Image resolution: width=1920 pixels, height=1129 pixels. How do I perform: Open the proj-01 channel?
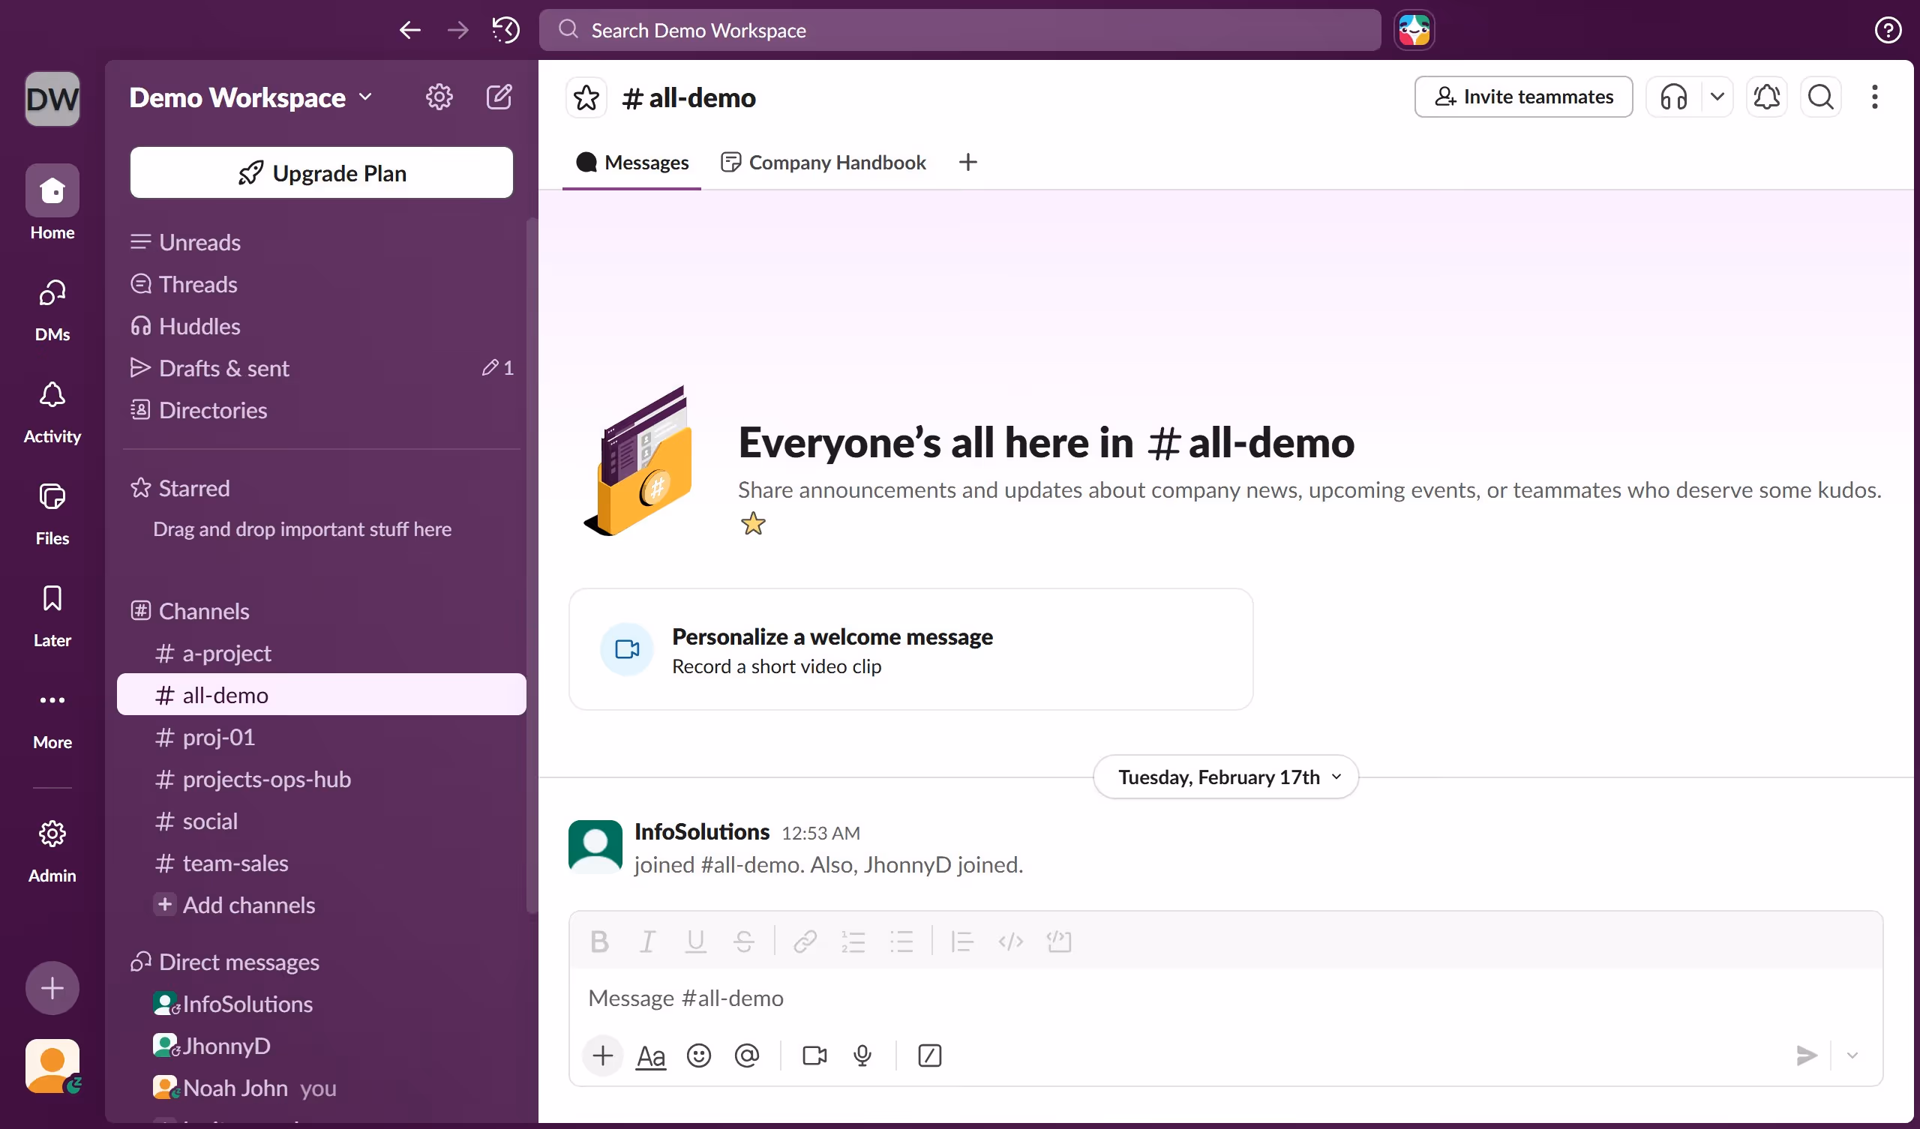(x=321, y=737)
